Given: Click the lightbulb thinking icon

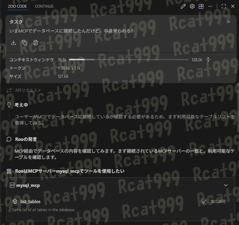Looking at the screenshot, I should (9, 105).
